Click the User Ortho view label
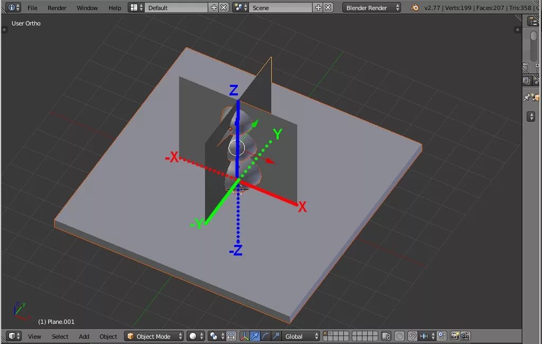Image resolution: width=542 pixels, height=344 pixels. [x=26, y=23]
